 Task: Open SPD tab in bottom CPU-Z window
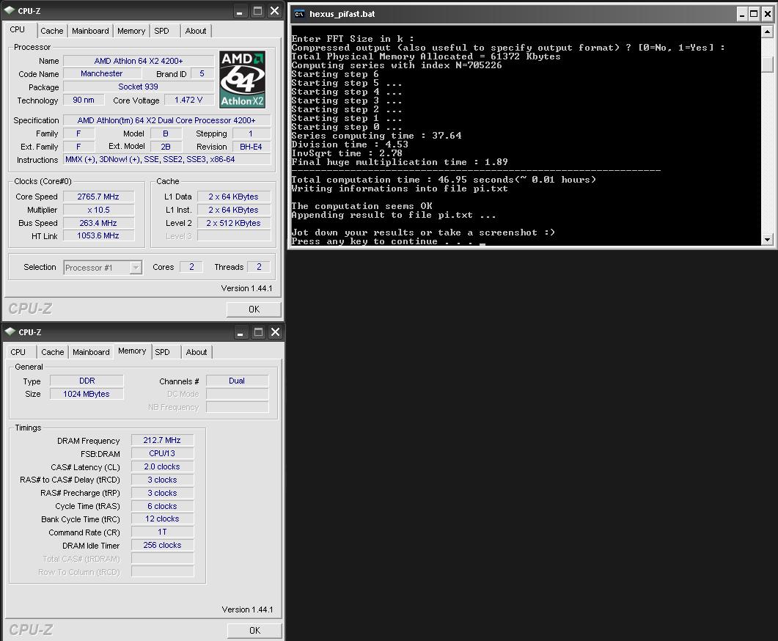tap(162, 352)
